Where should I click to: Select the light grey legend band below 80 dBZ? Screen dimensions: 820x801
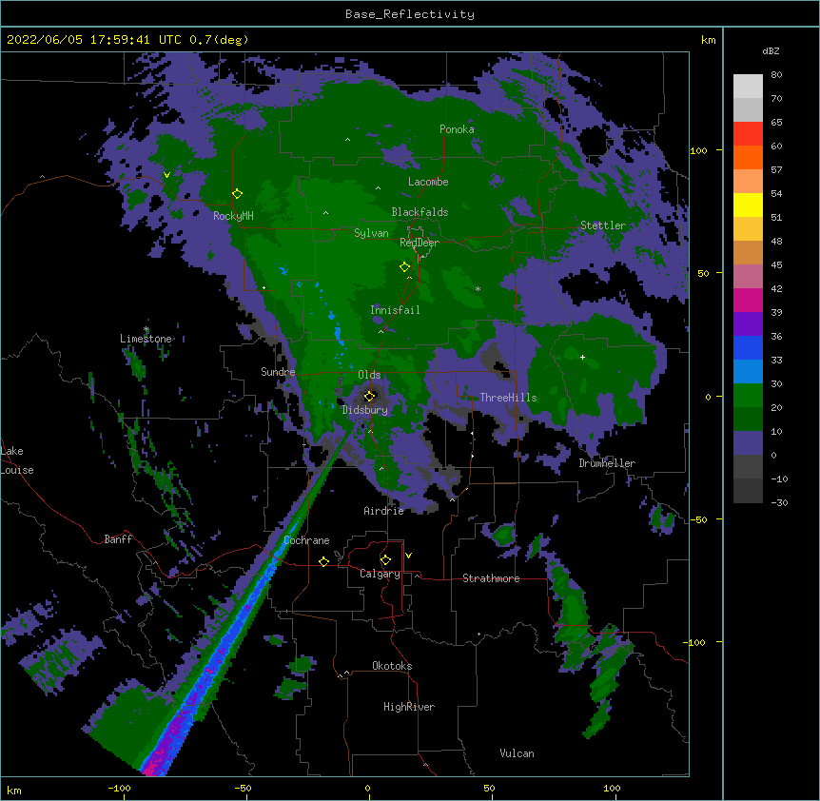[748, 87]
